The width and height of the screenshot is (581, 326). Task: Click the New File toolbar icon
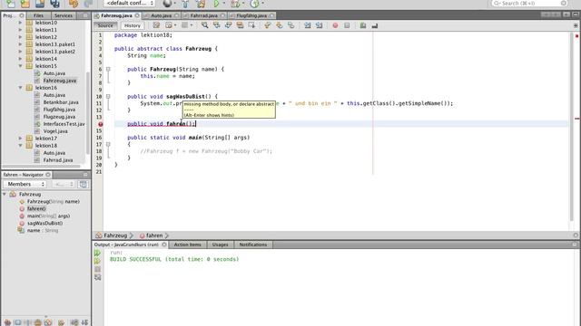pos(11,4)
